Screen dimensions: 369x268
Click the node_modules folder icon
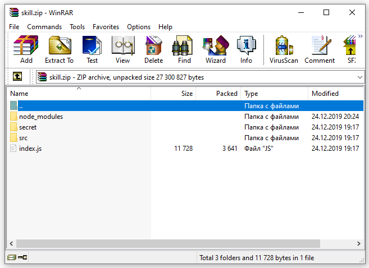tap(13, 116)
